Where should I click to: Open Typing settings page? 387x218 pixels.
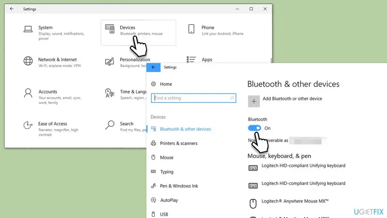167,172
